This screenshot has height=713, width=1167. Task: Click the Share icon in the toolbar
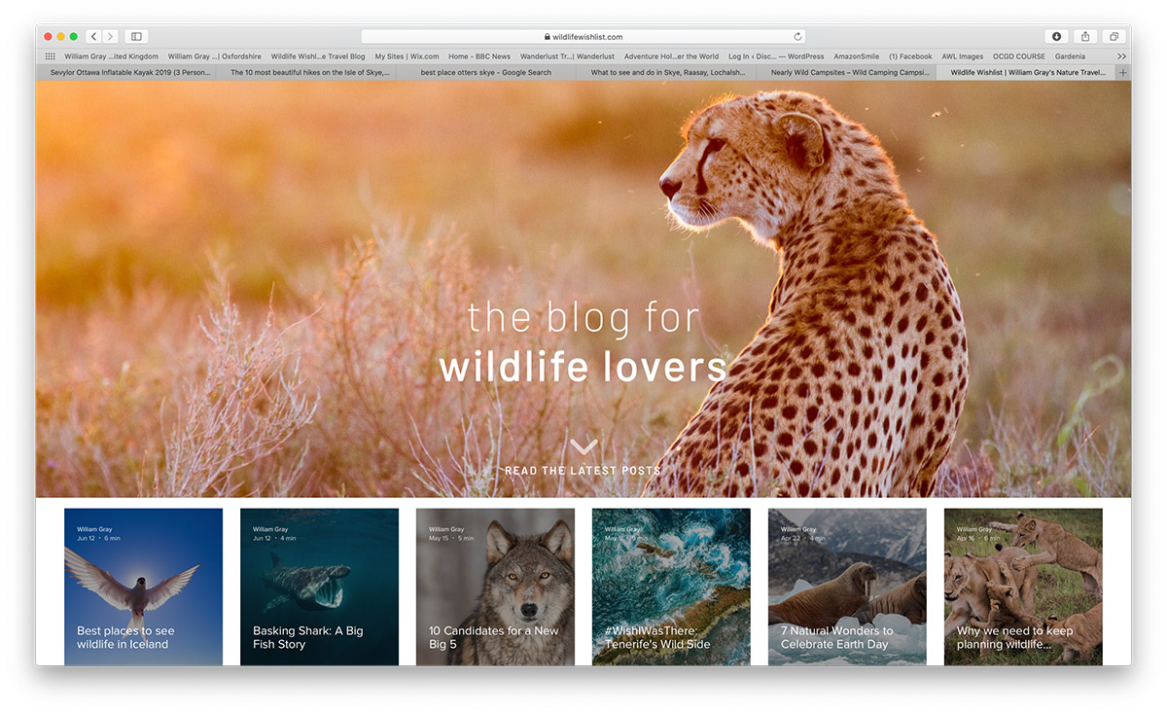tap(1085, 37)
